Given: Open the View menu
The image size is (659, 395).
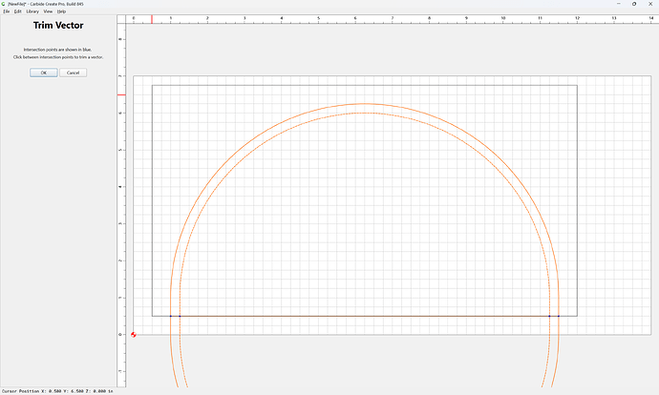Looking at the screenshot, I should click(x=49, y=11).
